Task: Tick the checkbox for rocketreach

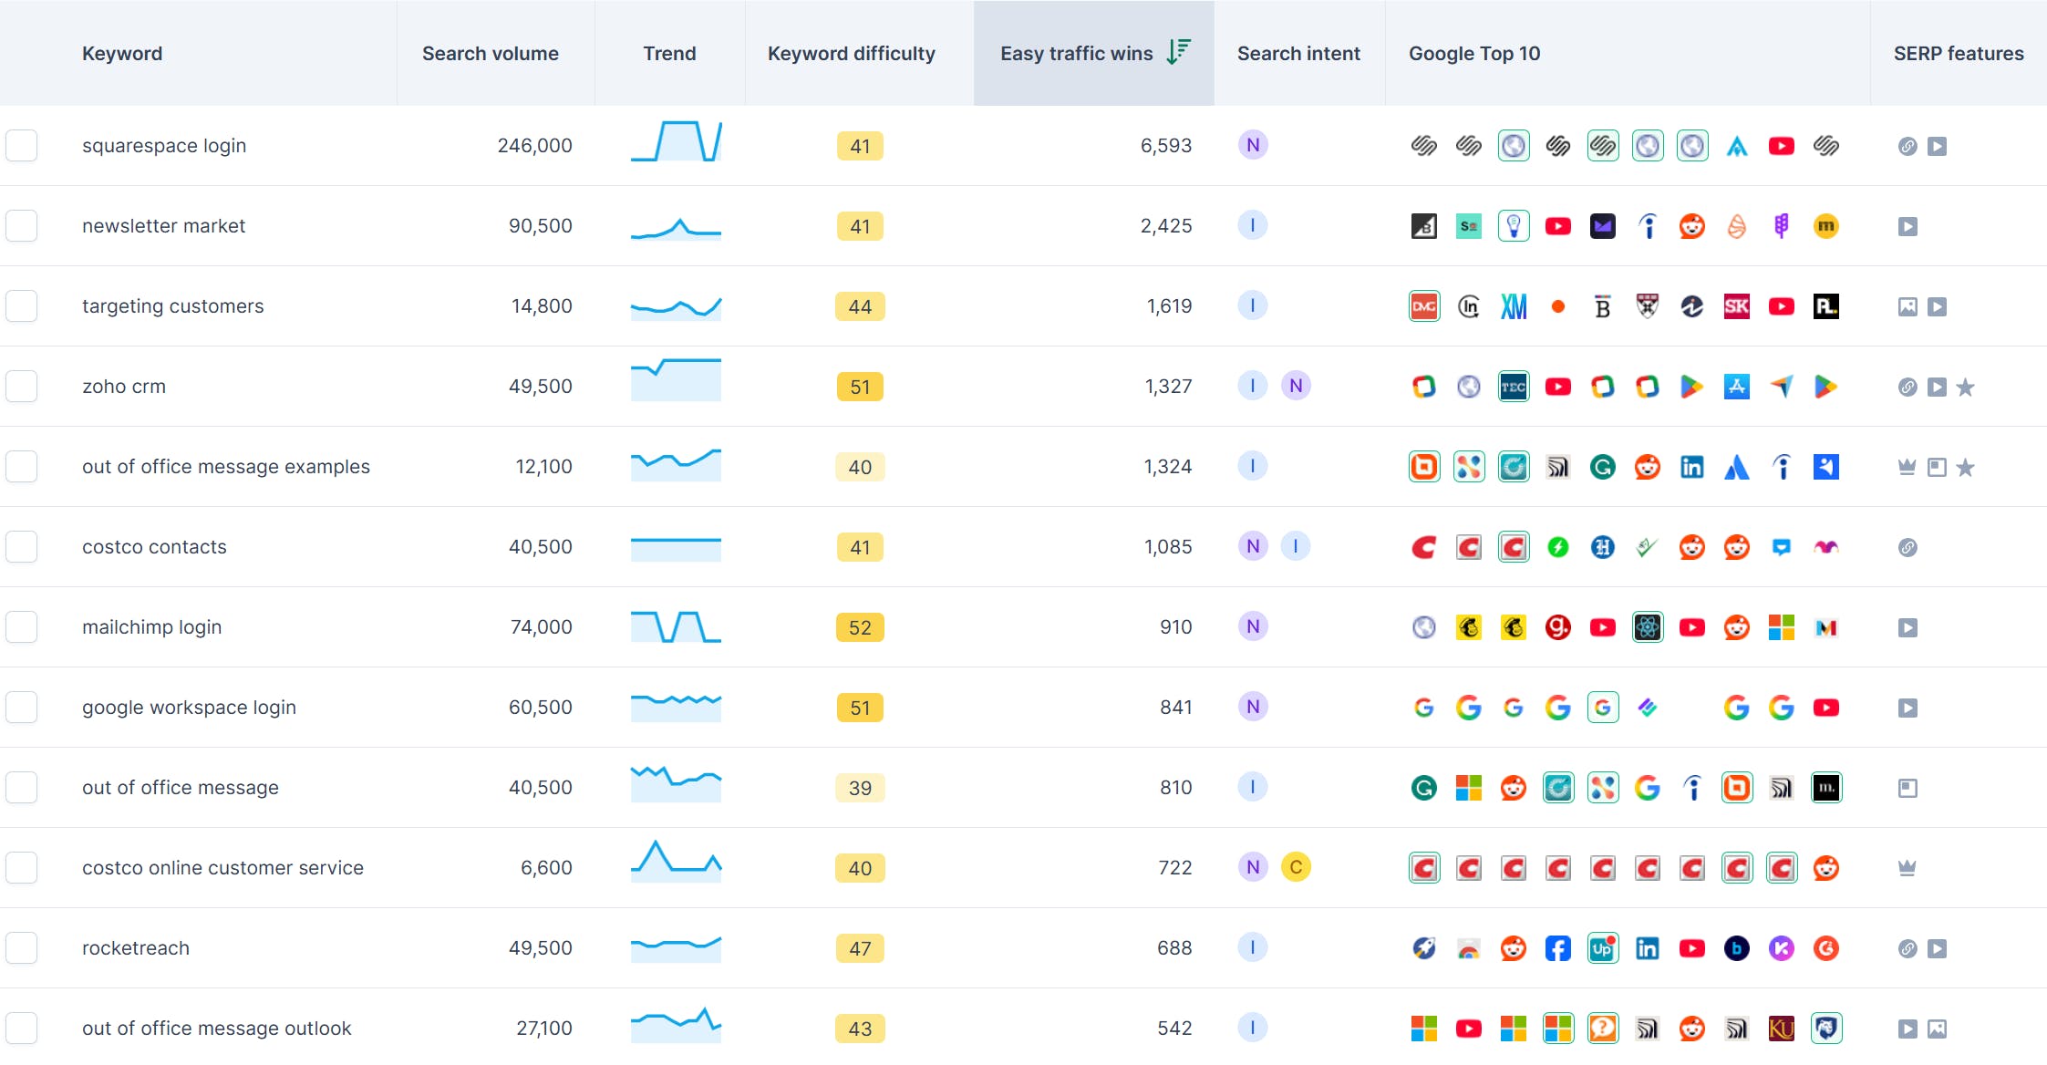Action: [22, 948]
